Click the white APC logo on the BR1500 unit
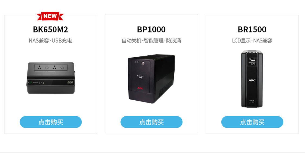 point(252,80)
